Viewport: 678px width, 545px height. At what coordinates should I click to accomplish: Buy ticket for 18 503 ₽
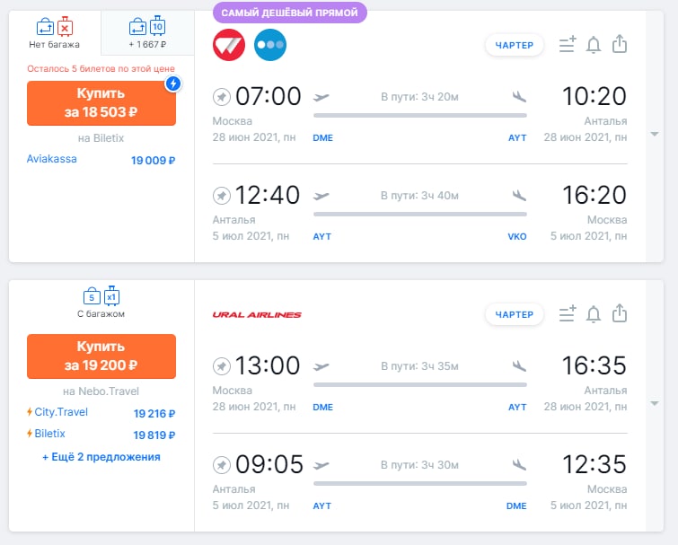101,103
